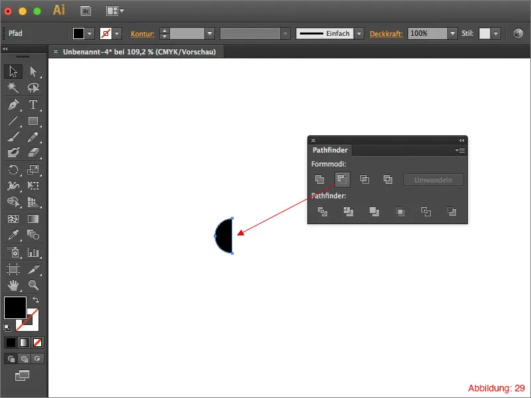Viewport: 531px width, 398px height.
Task: Open the fill color dropdown in control bar
Action: click(90, 34)
